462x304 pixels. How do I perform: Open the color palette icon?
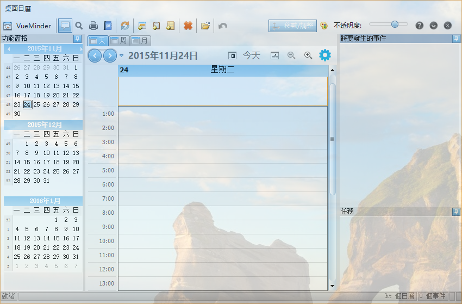tap(324, 26)
